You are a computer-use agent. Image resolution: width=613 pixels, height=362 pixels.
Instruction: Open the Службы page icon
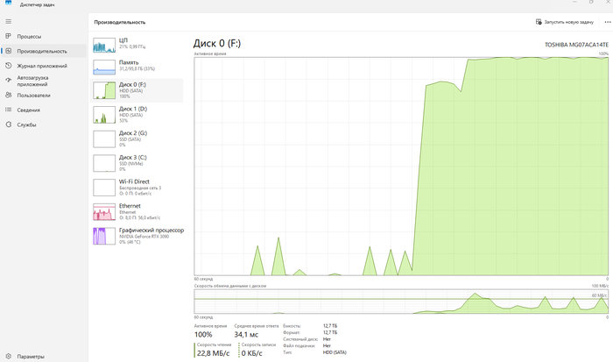[x=9, y=124]
